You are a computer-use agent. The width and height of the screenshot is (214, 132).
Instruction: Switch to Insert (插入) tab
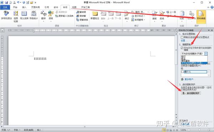pyautogui.click(x=24, y=7)
